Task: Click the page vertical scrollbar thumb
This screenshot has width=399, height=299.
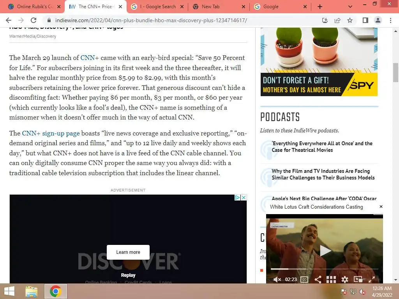Action: coord(395,72)
